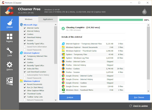Select the Firefox - Internet History row text

tap(76, 65)
